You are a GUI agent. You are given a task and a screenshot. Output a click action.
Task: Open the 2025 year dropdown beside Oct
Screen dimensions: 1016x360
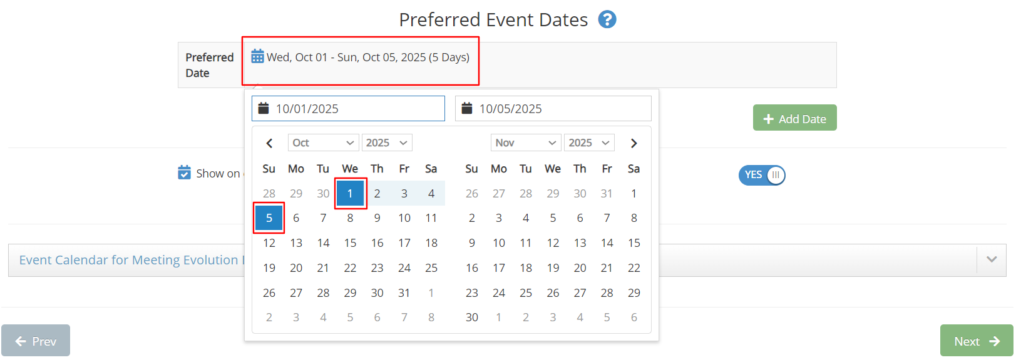click(x=387, y=142)
